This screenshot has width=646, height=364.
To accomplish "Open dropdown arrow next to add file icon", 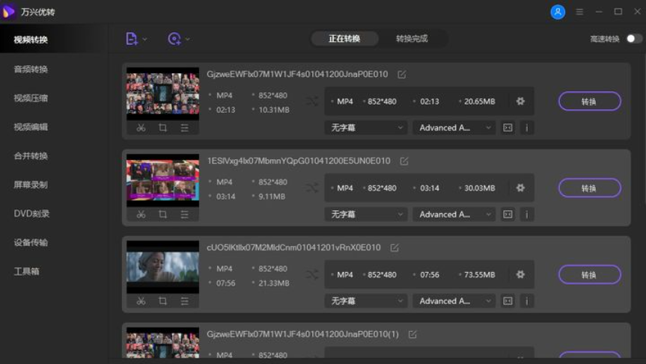I will 145,39.
